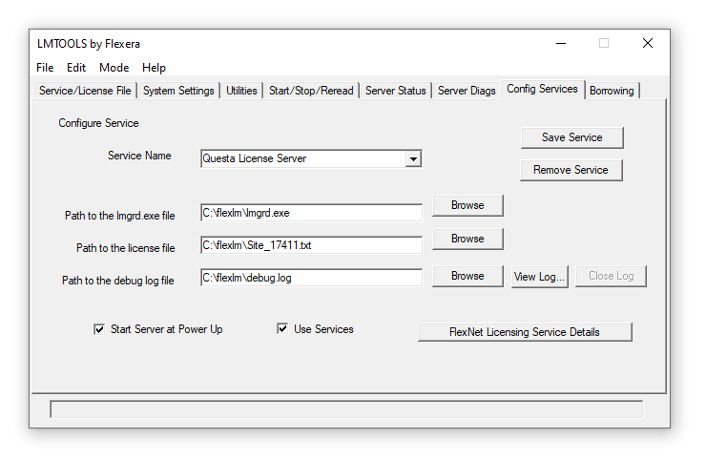Click the Configure Service heading text
The width and height of the screenshot is (706, 460).
98,123
